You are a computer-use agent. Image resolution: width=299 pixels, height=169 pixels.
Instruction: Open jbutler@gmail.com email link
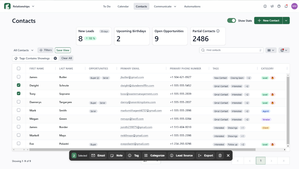[132, 77]
